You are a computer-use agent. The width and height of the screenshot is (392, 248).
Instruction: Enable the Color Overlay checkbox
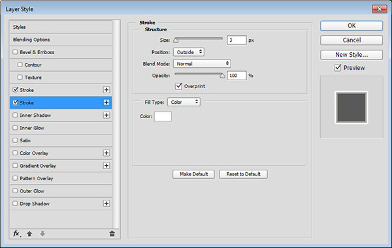tap(15, 153)
